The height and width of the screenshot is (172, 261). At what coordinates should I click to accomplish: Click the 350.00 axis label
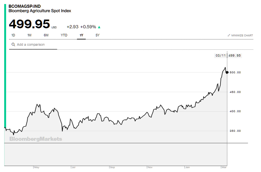pyautogui.click(x=235, y=131)
